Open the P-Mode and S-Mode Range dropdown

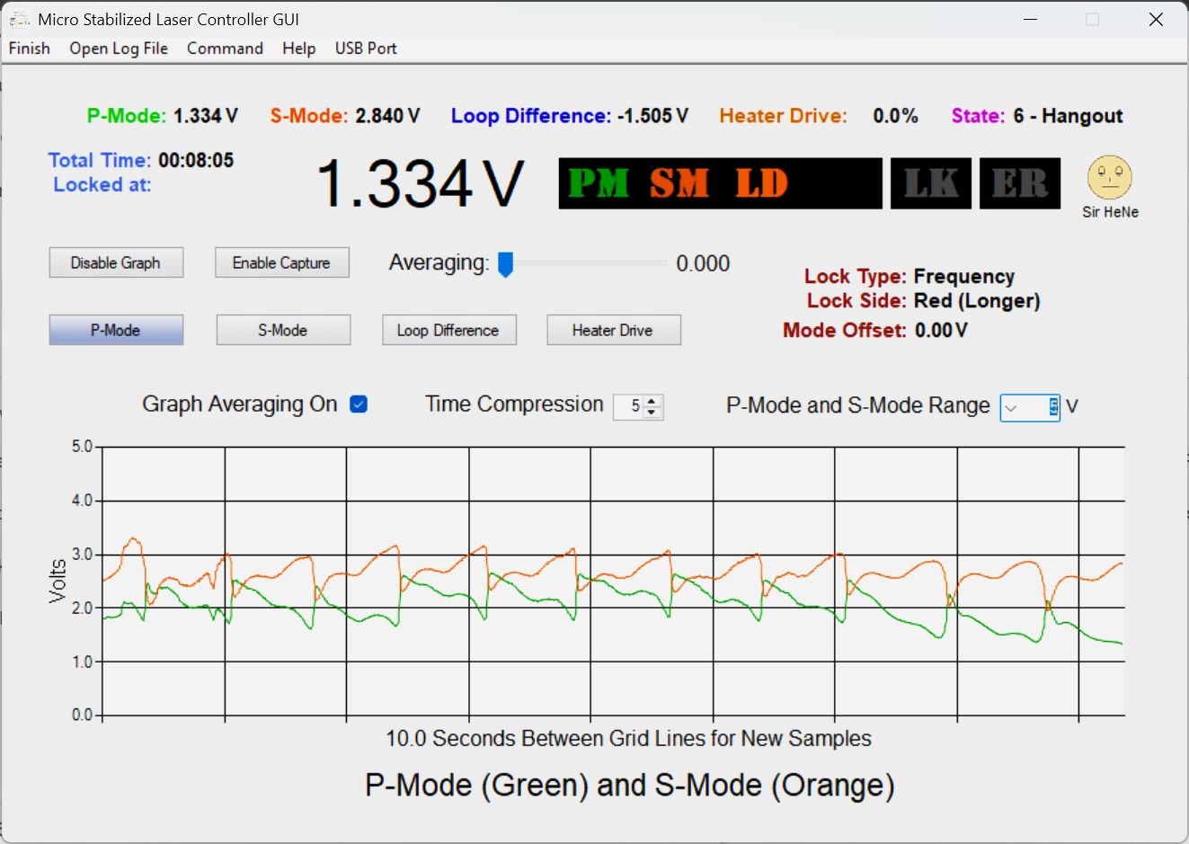(1011, 407)
